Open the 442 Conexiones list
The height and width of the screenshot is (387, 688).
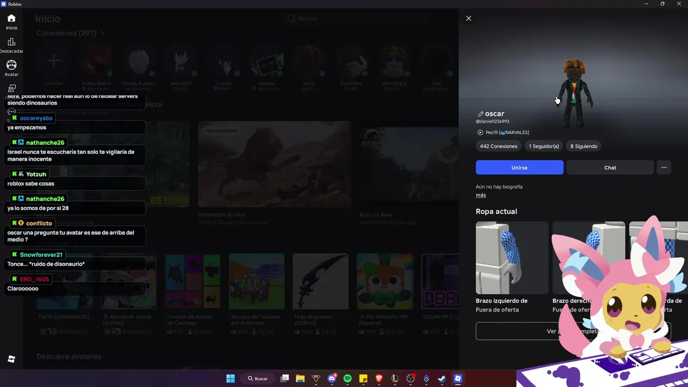pos(498,146)
